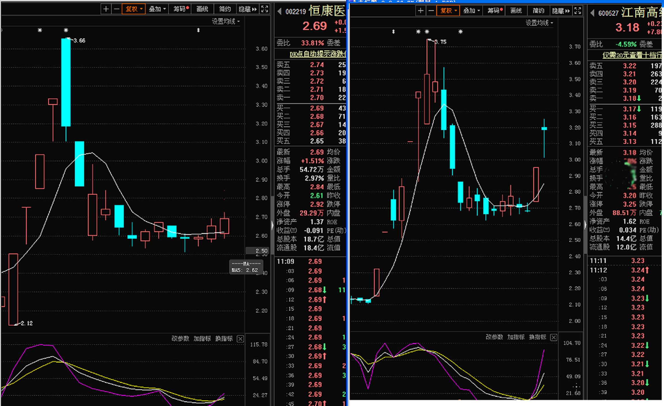Click 改参数 in right indicator panel
Screen dimensions: 664x406
point(494,337)
